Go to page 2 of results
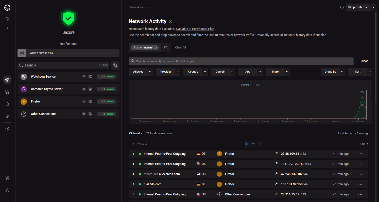Image resolution: width=379 pixels, height=202 pixels. pyautogui.click(x=253, y=144)
